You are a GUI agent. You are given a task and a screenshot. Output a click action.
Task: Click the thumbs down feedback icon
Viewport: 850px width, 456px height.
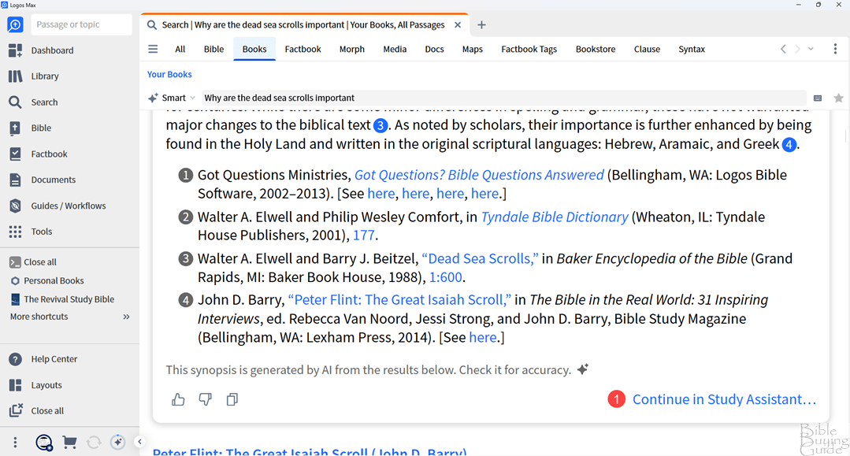205,400
